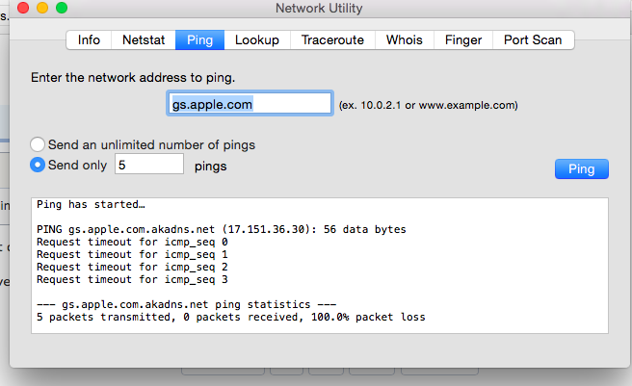Click the Network Utility title bar text
632x386 pixels.
pos(319,8)
